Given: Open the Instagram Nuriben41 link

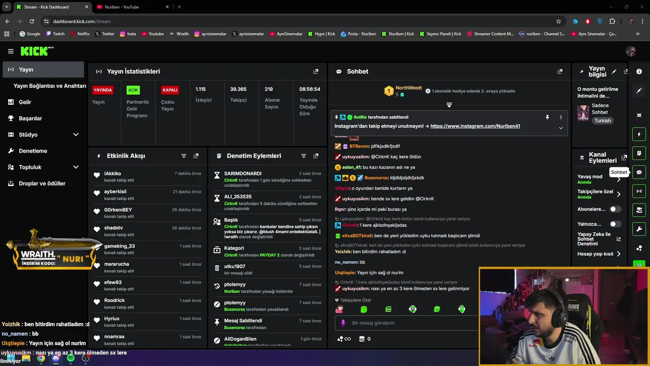Looking at the screenshot, I should [475, 126].
